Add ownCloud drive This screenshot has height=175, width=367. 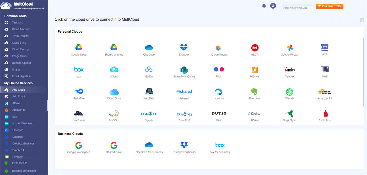pos(79,116)
